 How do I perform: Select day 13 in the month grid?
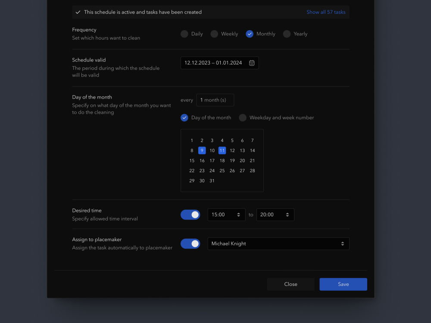[242, 150]
